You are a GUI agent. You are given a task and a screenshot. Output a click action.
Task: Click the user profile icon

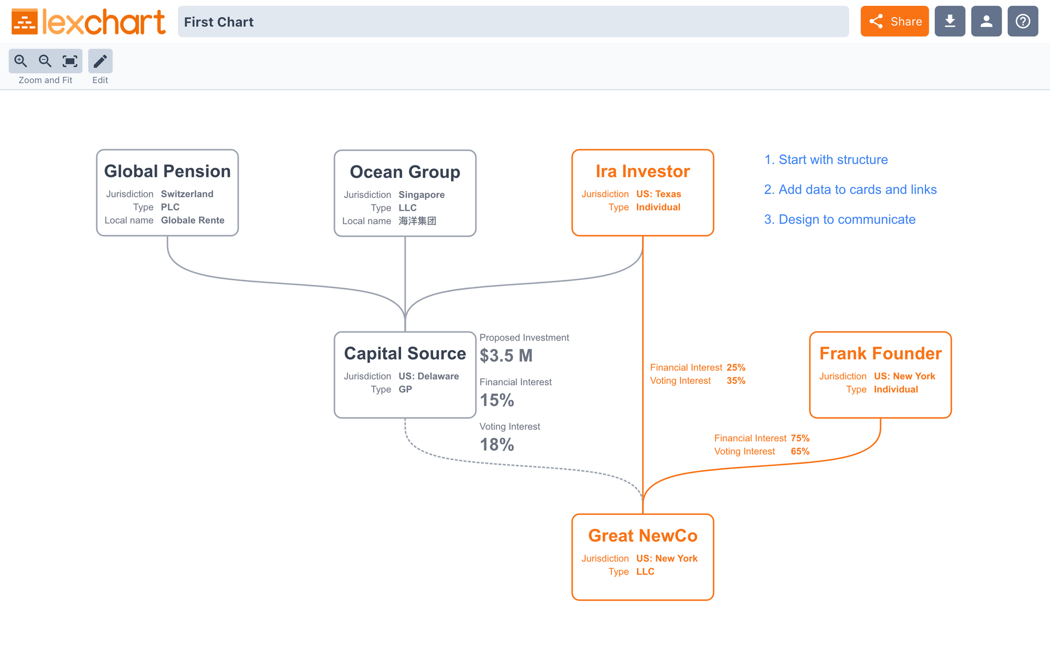click(x=986, y=20)
